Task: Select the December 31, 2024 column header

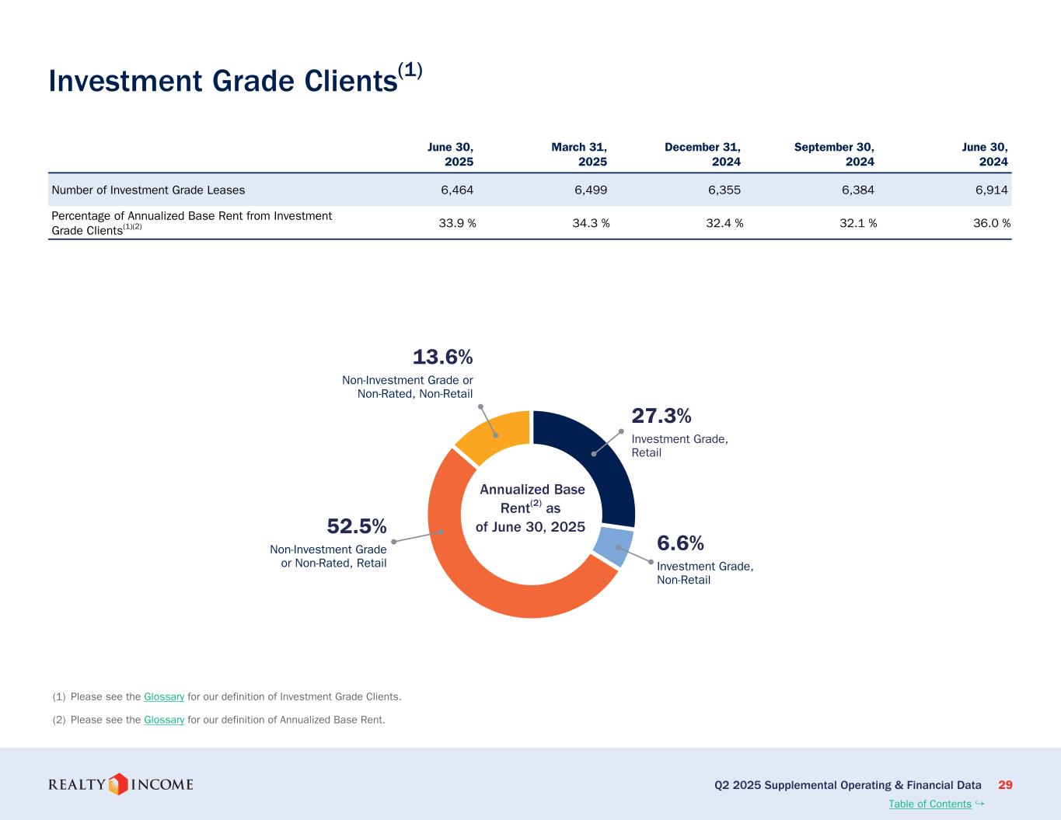Action: 703,154
